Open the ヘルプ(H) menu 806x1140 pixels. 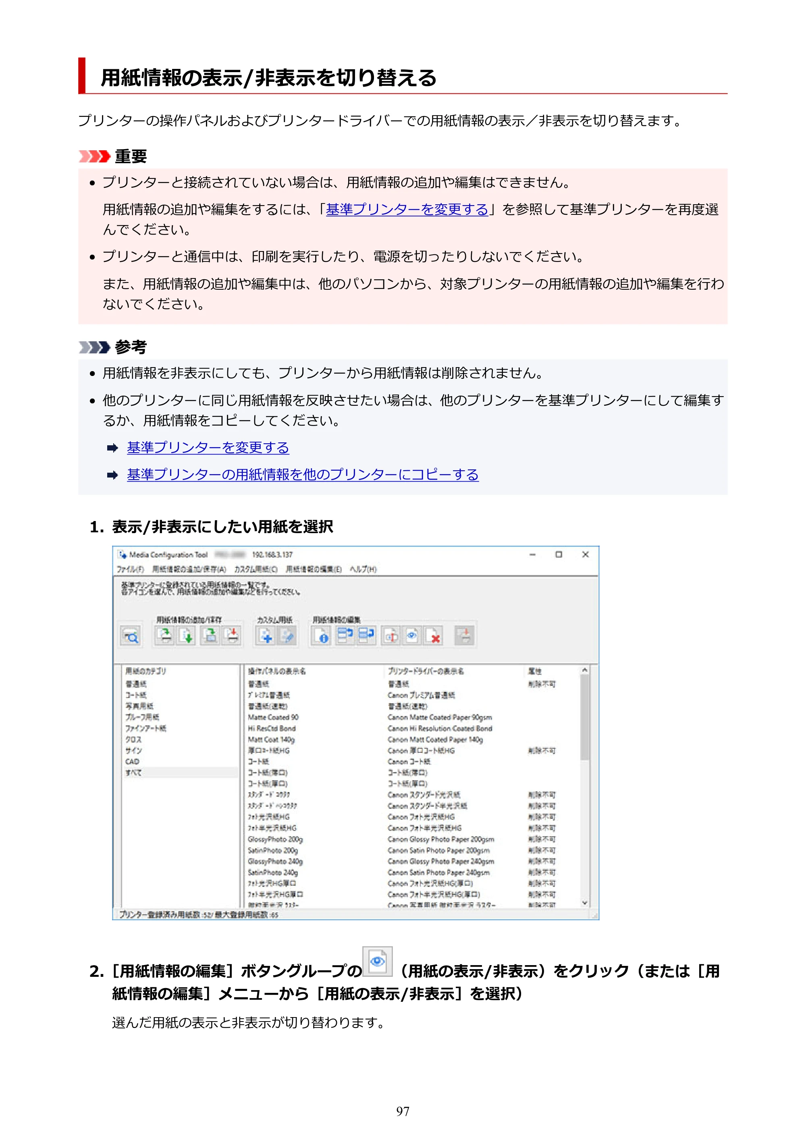point(363,569)
